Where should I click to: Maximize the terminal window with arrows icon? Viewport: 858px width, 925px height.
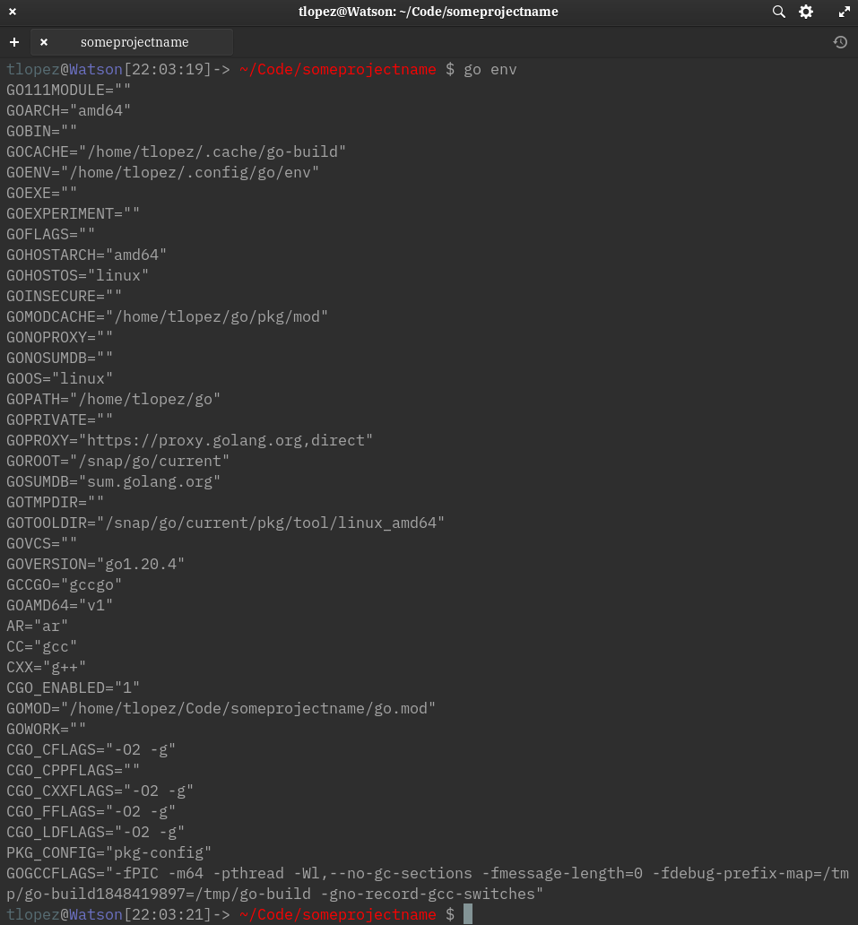pyautogui.click(x=844, y=12)
